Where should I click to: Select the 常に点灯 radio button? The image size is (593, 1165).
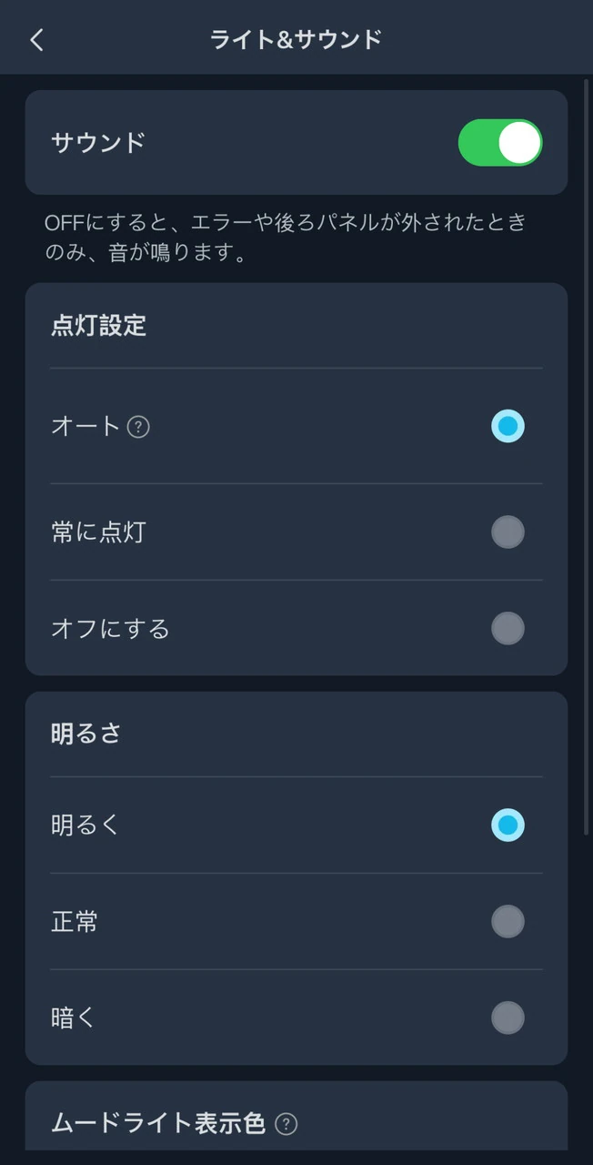[x=508, y=532]
